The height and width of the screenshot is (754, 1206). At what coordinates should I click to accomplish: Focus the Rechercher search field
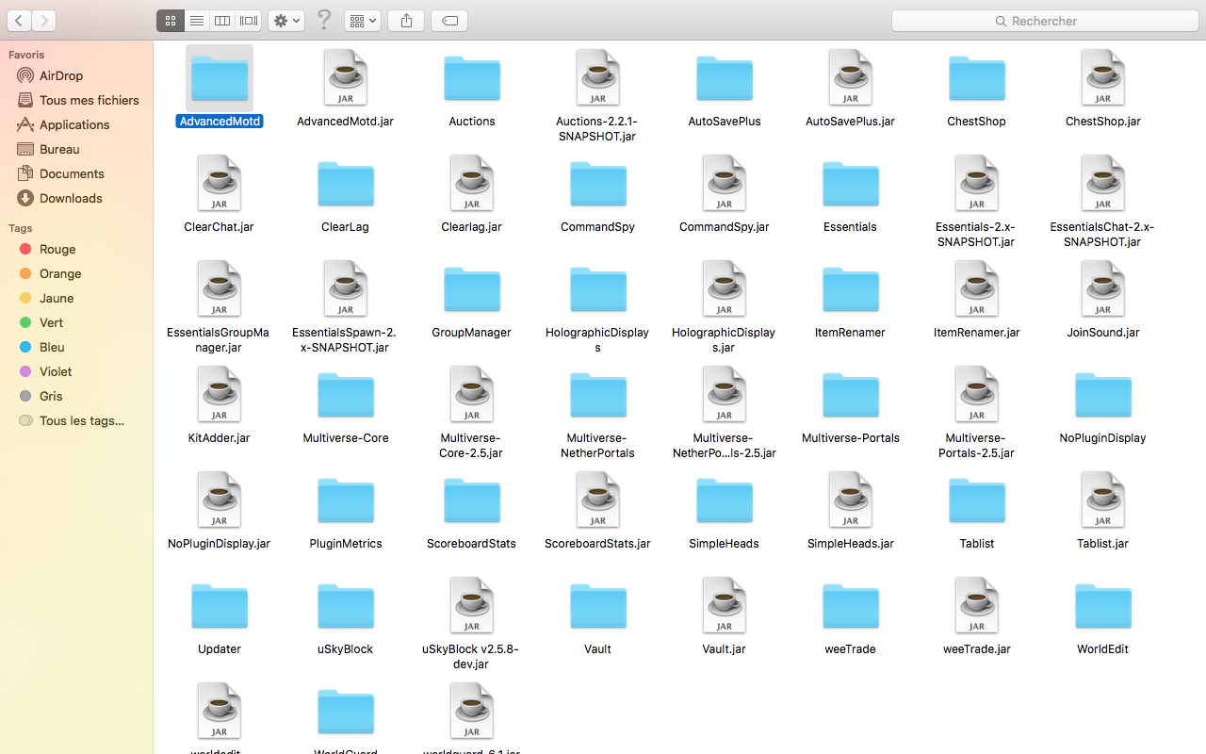coord(1044,21)
